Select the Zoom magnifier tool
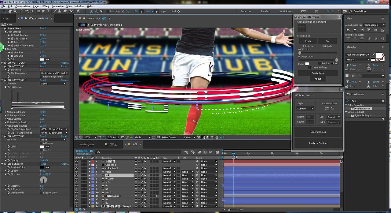 [15, 11]
